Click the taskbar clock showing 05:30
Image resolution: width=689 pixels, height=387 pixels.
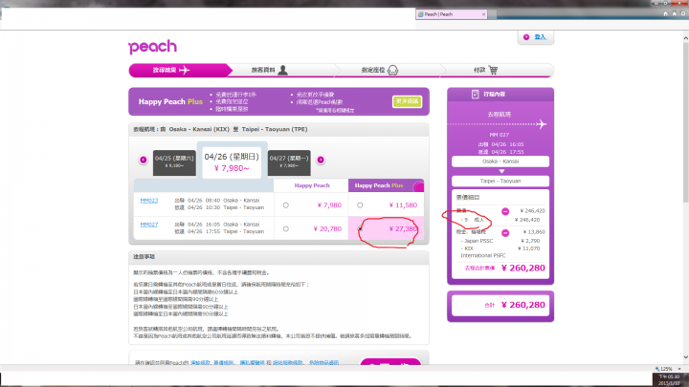(668, 380)
